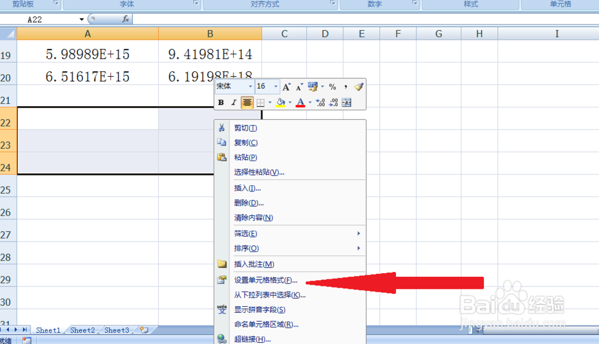The height and width of the screenshot is (344, 599).
Task: Choose 从下拉列表中选择 option
Action: [x=290, y=295]
